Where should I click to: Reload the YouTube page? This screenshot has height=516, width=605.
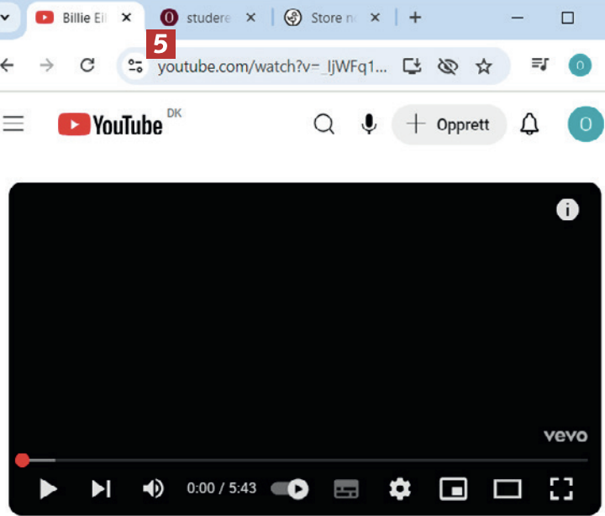[87, 66]
